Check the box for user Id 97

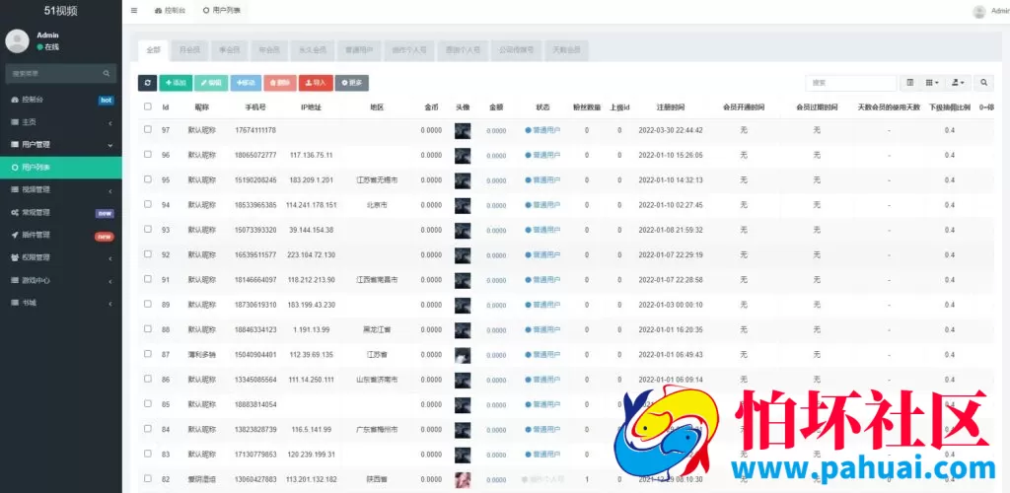click(x=148, y=129)
